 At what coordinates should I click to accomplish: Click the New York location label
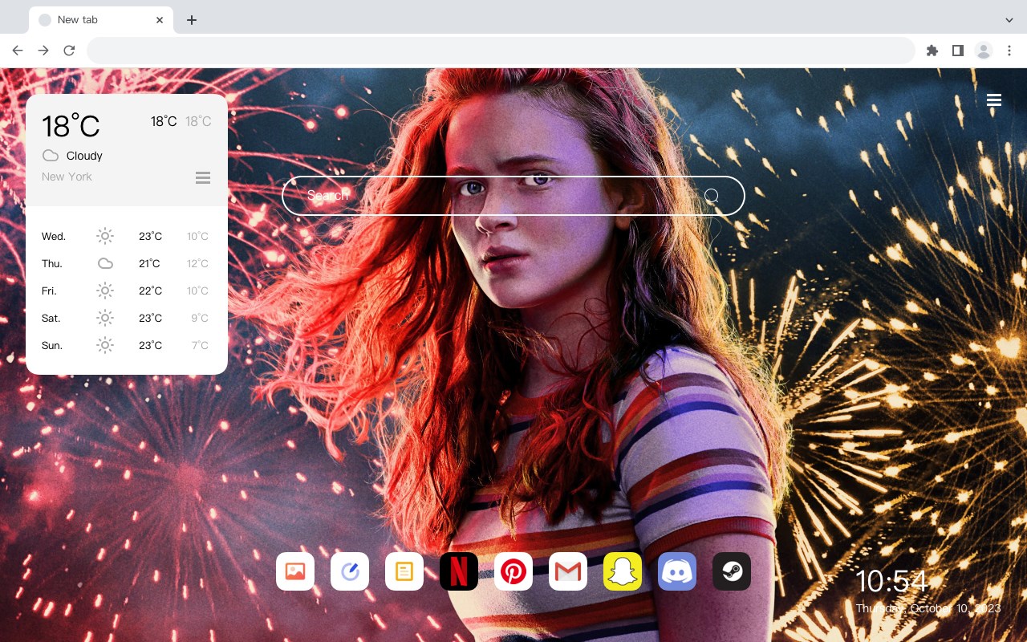click(x=67, y=177)
